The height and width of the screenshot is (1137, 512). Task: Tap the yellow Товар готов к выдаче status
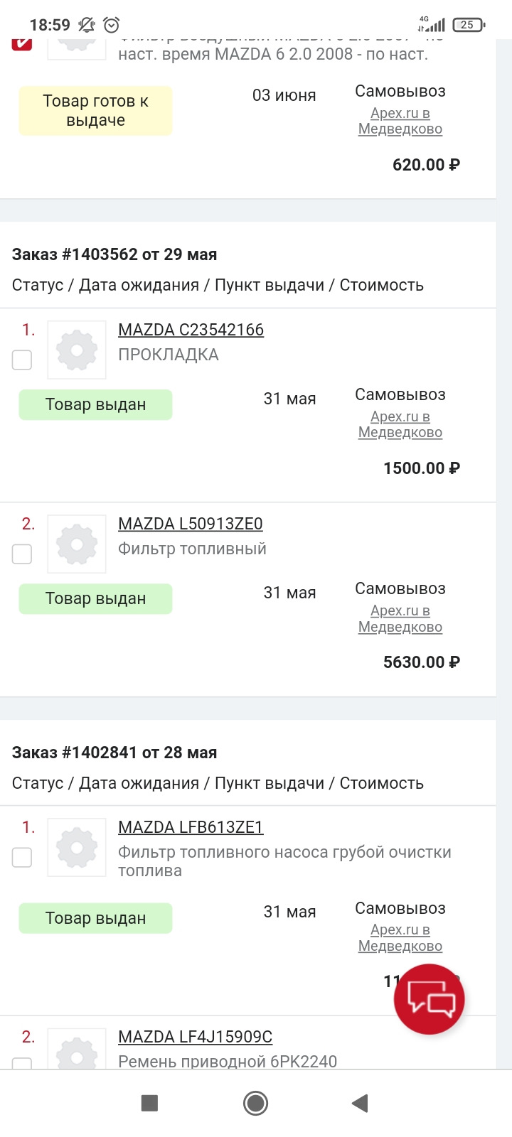pyautogui.click(x=95, y=111)
